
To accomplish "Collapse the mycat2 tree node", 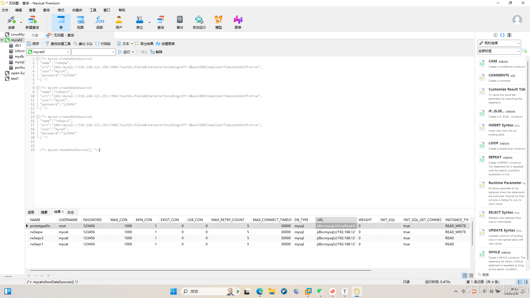I will [x=2, y=40].
